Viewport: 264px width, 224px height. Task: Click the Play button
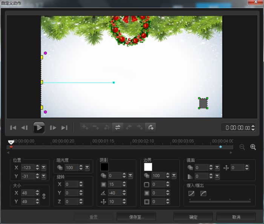tap(39, 128)
